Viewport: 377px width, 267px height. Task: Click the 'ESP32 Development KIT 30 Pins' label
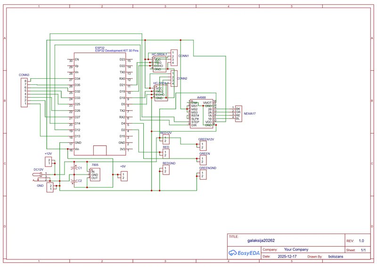(x=117, y=51)
